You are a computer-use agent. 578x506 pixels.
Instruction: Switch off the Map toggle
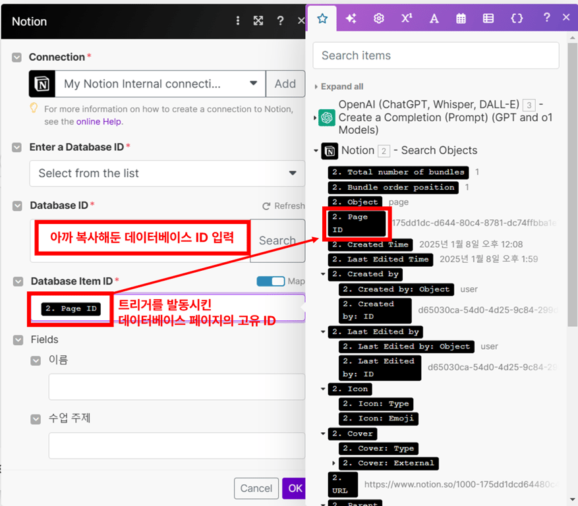click(271, 281)
